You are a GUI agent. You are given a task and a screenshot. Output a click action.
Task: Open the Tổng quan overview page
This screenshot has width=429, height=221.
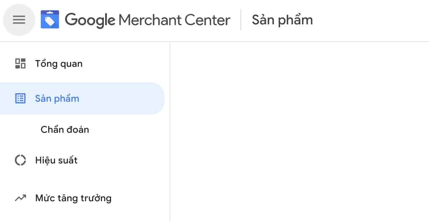(x=59, y=64)
